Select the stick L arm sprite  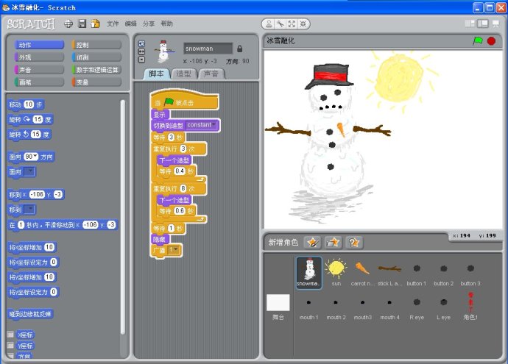tap(389, 272)
